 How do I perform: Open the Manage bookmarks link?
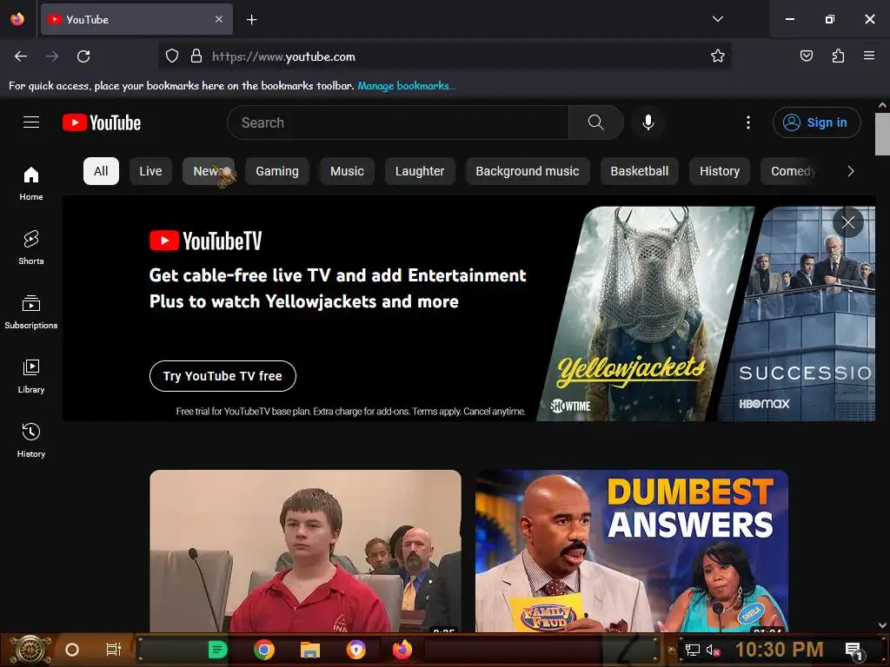(x=407, y=86)
